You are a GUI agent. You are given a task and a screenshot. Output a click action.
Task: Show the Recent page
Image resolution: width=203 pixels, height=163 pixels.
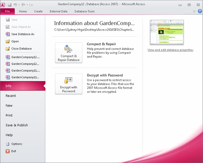pos(11,96)
